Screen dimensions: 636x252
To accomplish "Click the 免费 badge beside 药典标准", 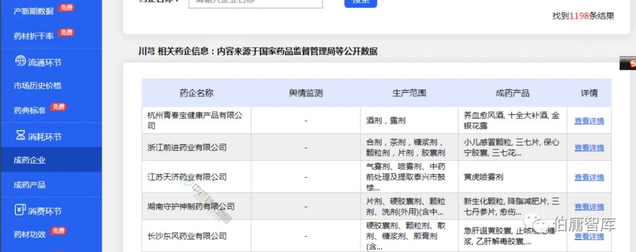I will 58,107.
